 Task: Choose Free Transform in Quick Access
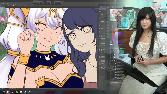(x=102, y=39)
